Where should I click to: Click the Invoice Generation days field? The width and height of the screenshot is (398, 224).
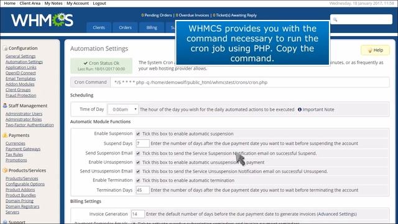[x=138, y=214]
